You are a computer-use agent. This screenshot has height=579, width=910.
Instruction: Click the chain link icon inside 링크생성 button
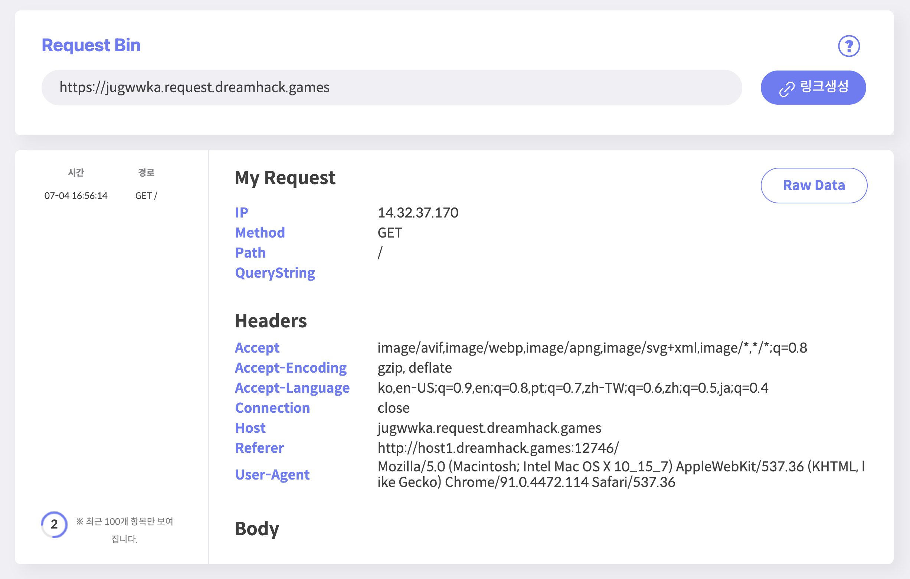click(786, 87)
